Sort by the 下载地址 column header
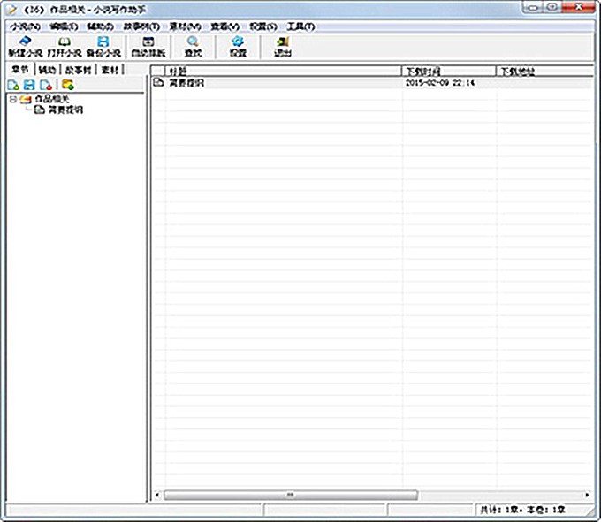This screenshot has height=522, width=601. tap(544, 71)
